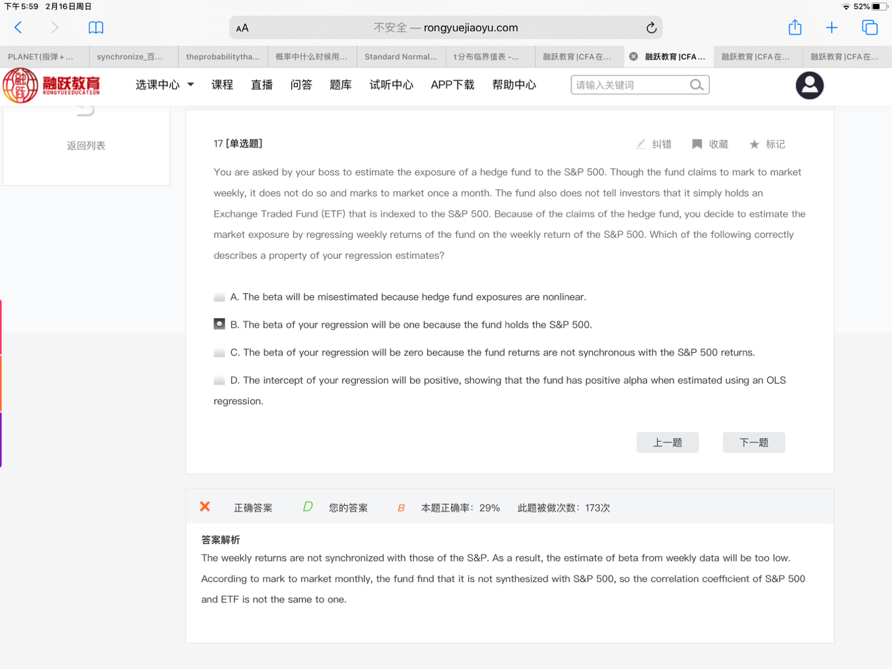892x669 pixels.
Task: Mark question with 标记 star
Action: coord(754,144)
